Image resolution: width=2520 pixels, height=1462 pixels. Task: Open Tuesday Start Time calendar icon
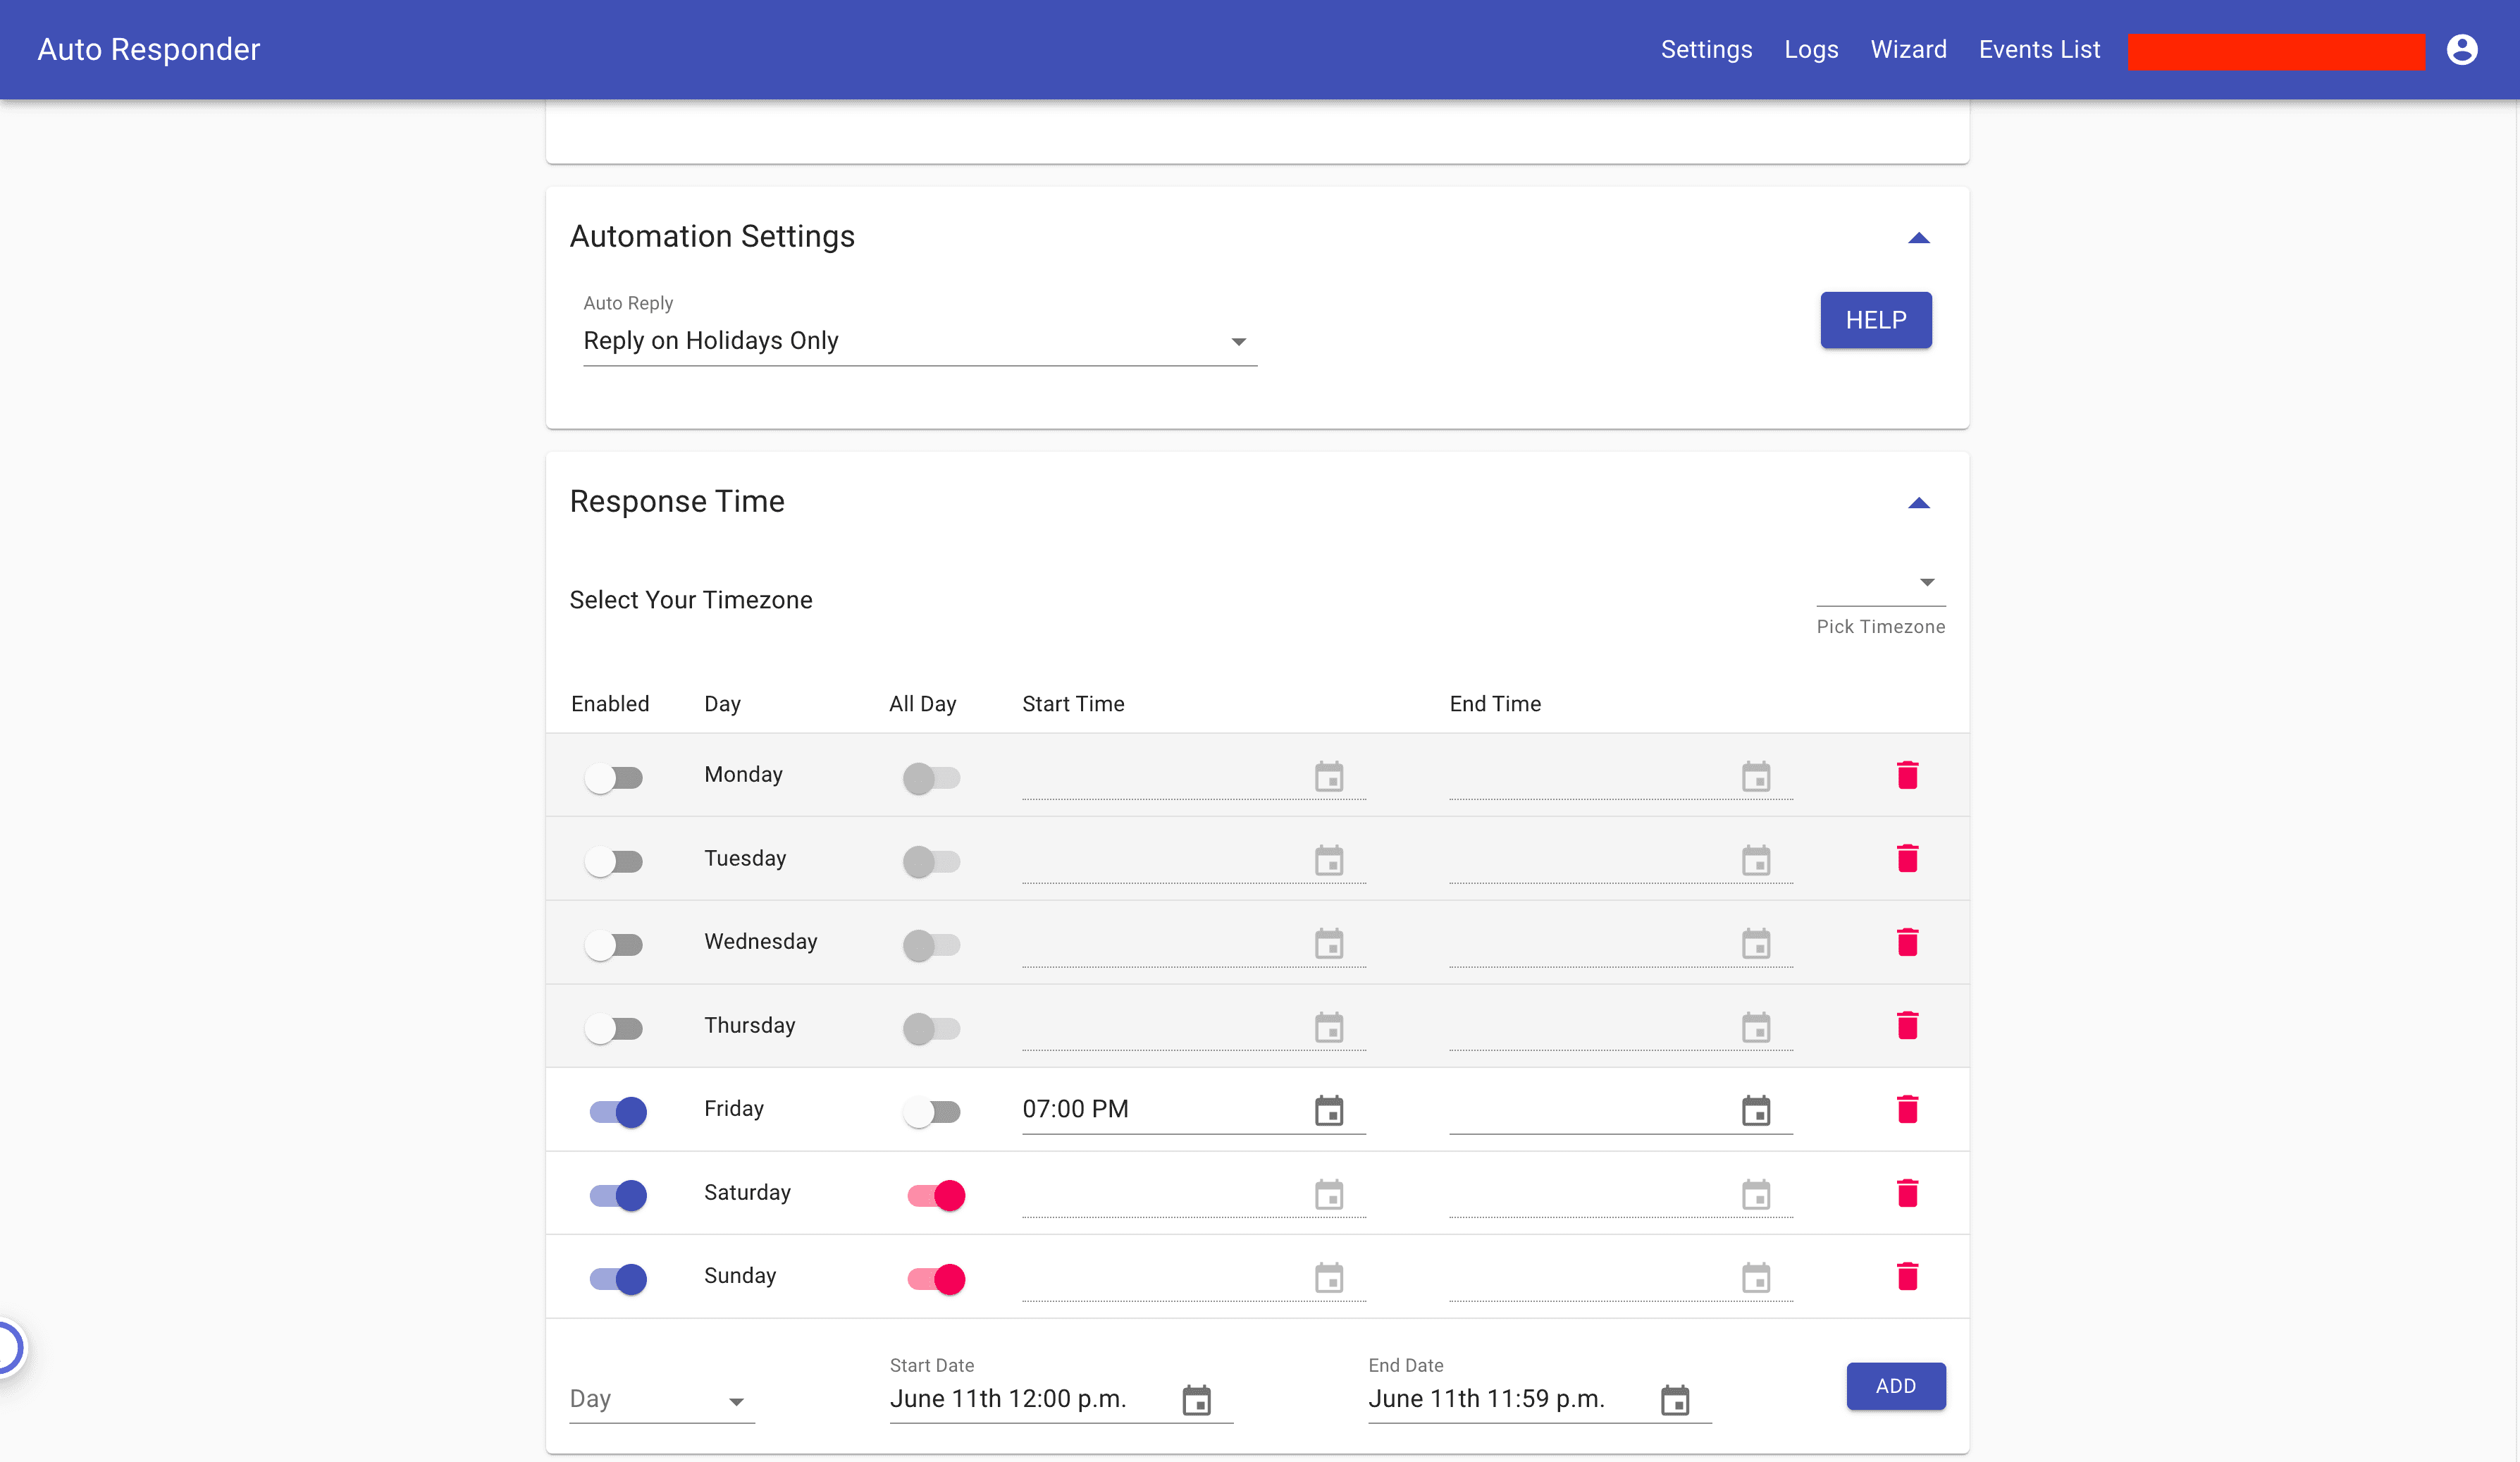coord(1329,860)
